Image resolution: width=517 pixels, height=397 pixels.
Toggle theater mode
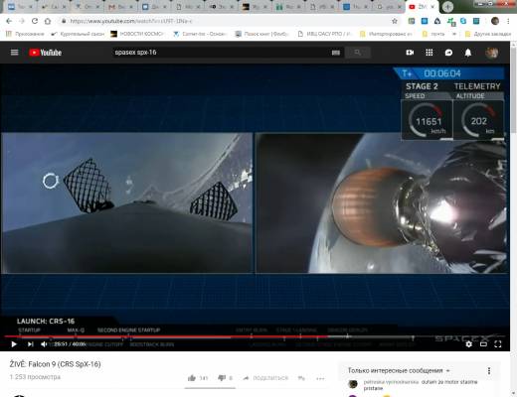click(483, 344)
